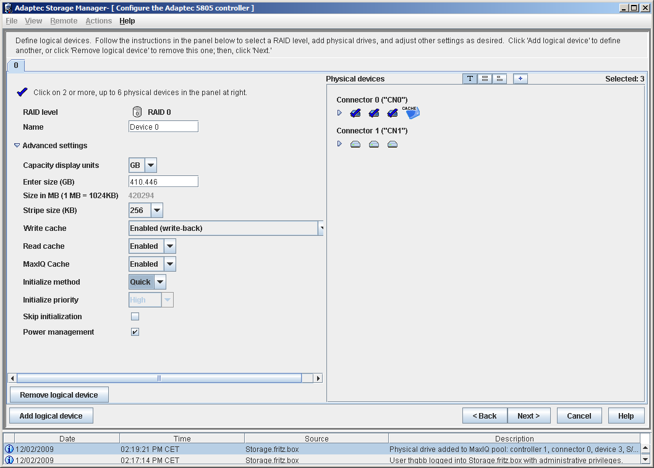Click the 'Selected: 3' counter text
This screenshot has width=654, height=468.
click(624, 79)
